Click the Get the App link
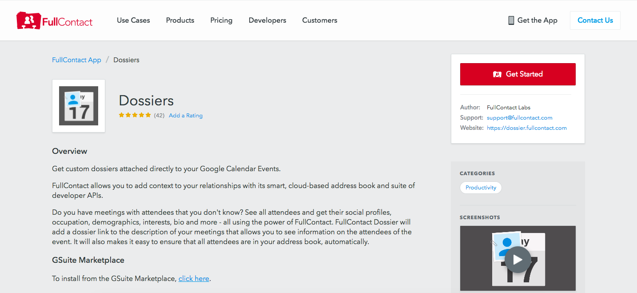The image size is (637, 293). [x=537, y=20]
